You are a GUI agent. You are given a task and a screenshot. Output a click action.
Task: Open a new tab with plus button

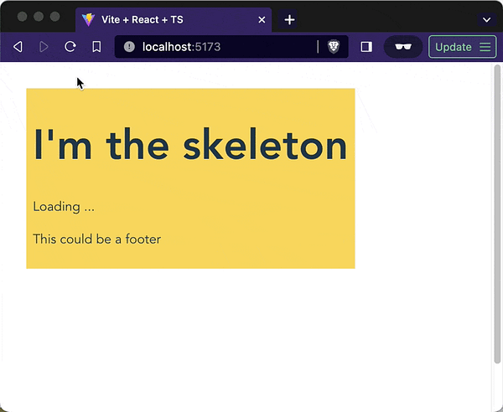(289, 19)
